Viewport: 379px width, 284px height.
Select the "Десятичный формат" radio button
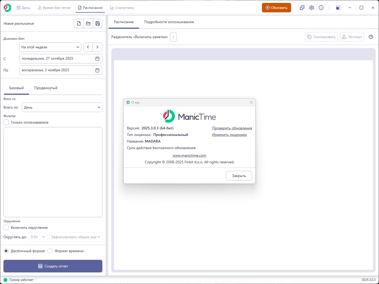pos(6,251)
